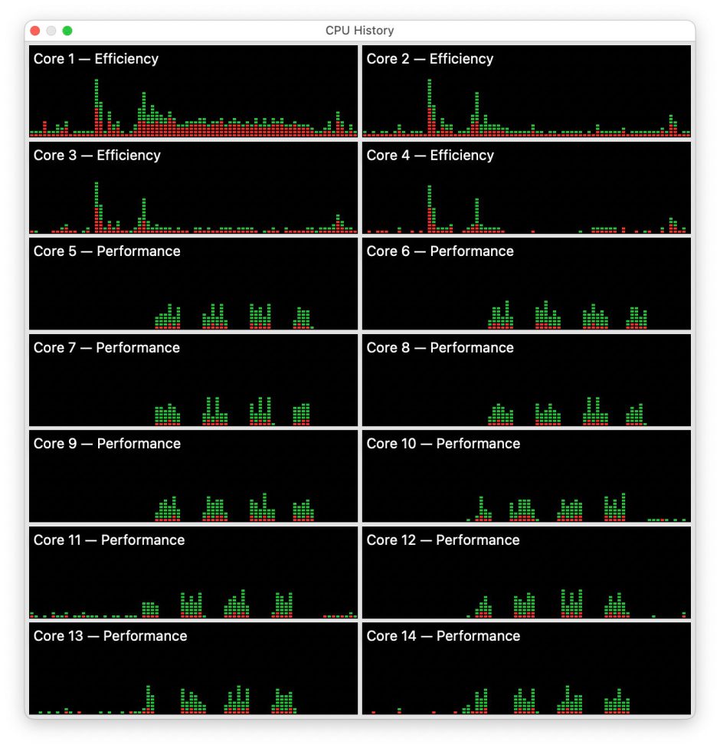Click the "Core 10 — Performance" label

click(x=443, y=443)
